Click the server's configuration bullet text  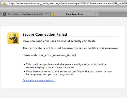(x=66, y=66)
